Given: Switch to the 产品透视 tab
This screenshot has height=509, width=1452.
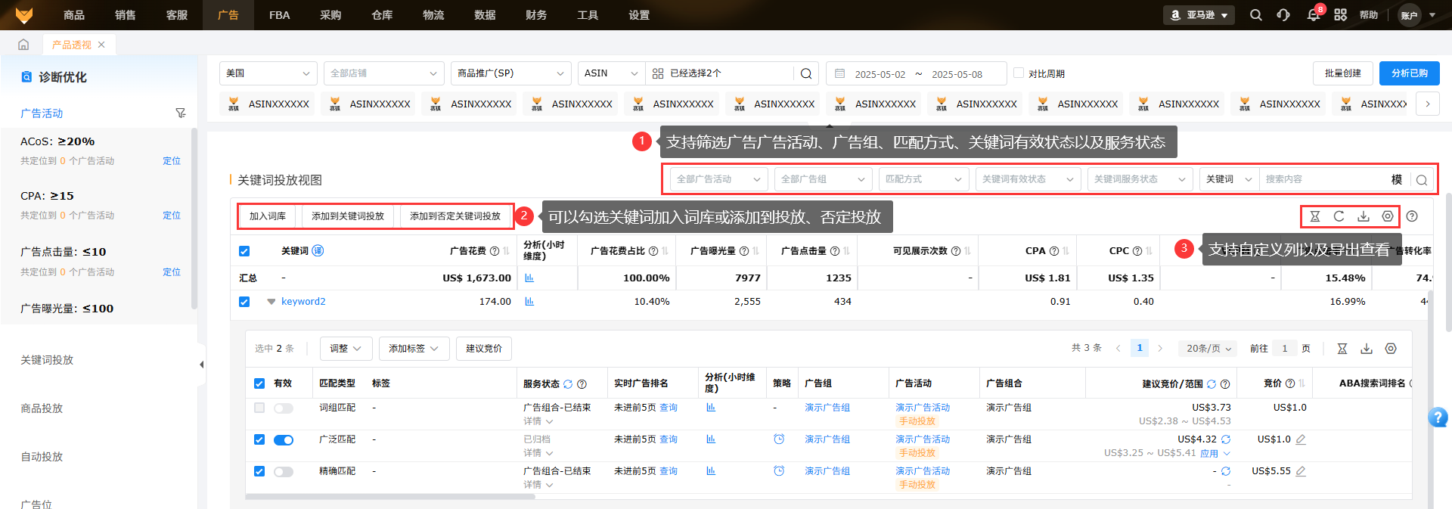Looking at the screenshot, I should [71, 45].
